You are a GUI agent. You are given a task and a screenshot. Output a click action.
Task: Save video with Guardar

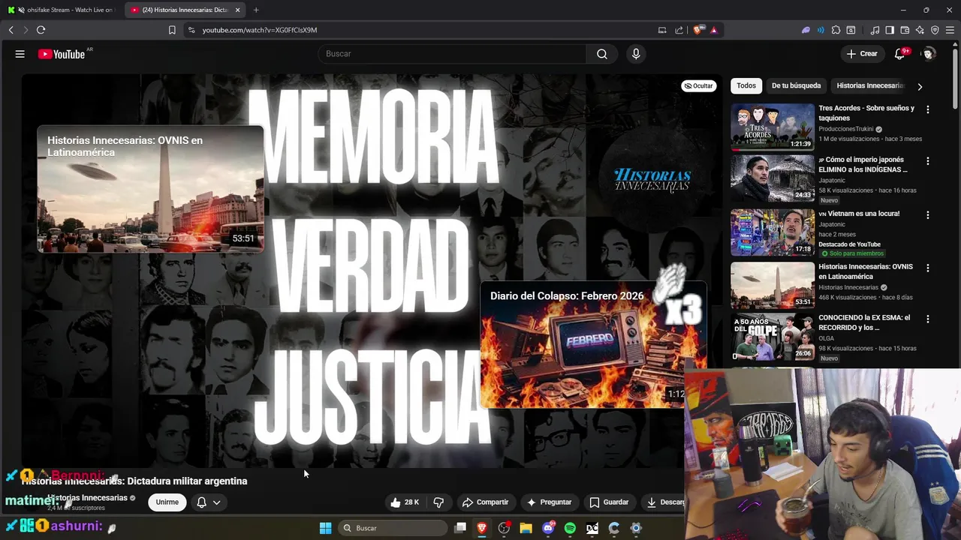609,502
